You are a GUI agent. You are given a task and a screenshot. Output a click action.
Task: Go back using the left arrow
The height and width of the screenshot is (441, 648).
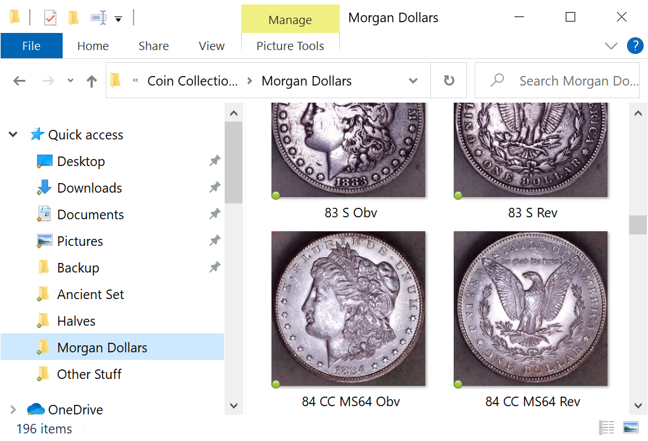tap(20, 80)
